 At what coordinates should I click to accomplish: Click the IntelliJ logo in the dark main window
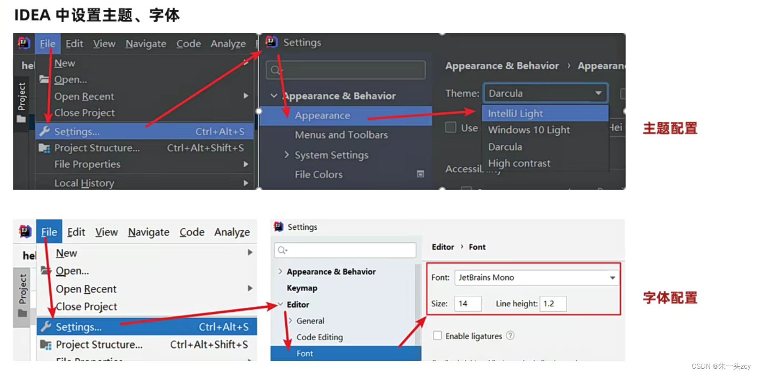tap(24, 43)
